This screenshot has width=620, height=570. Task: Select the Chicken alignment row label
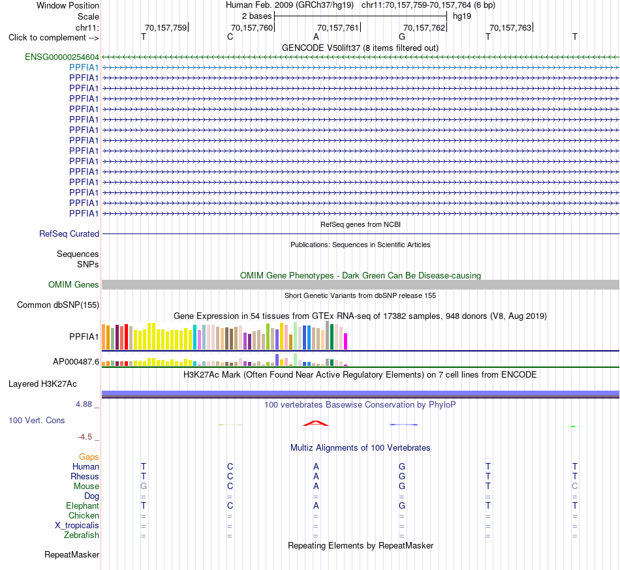[84, 515]
